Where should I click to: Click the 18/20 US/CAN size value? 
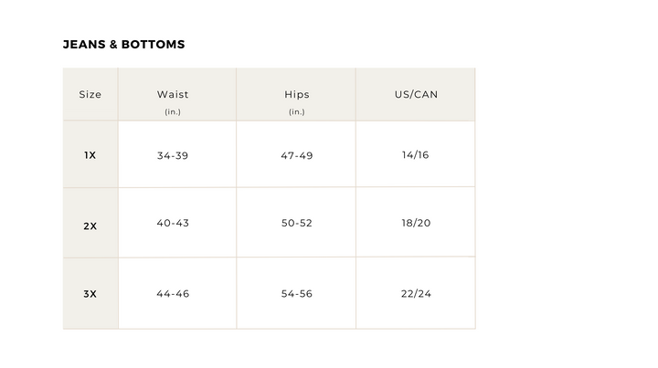pyautogui.click(x=415, y=224)
